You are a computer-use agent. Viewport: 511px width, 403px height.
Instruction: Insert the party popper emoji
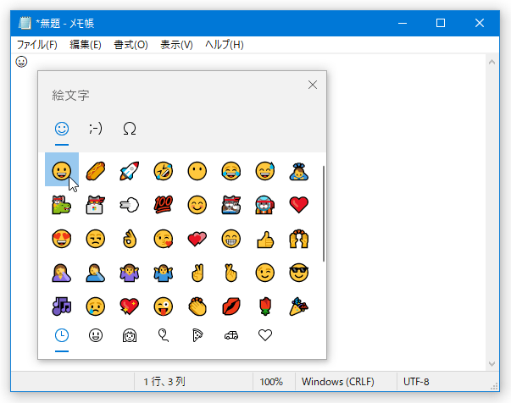coord(299,306)
